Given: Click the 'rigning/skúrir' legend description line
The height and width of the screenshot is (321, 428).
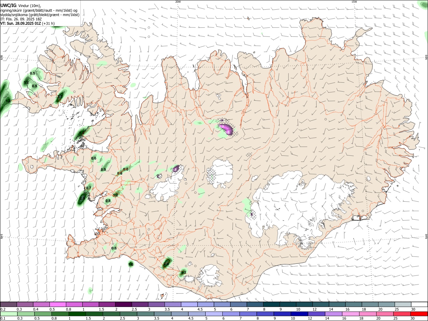Looking at the screenshot, I should pyautogui.click(x=39, y=10).
